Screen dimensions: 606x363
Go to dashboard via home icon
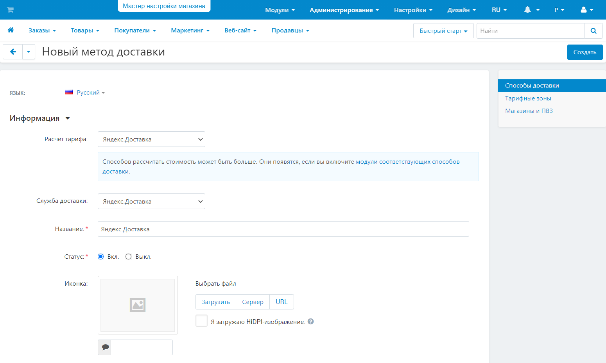11,30
